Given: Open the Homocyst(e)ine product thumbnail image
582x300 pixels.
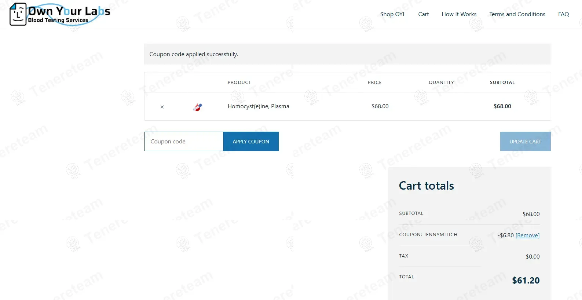Looking at the screenshot, I should pyautogui.click(x=198, y=107).
